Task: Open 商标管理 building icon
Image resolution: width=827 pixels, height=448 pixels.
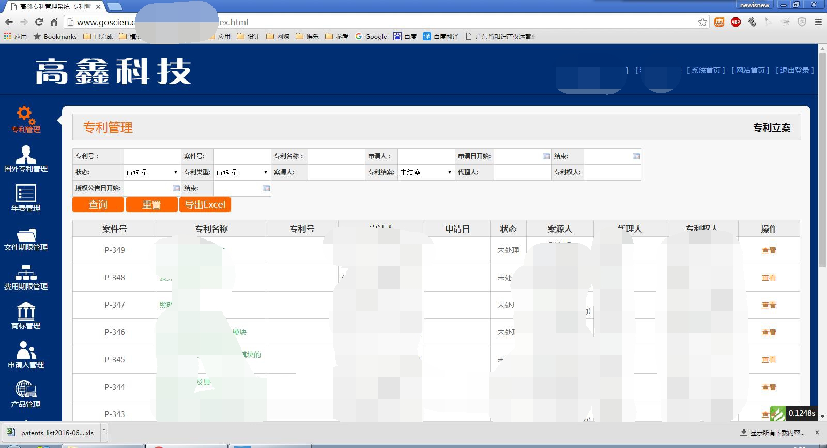Action: pyautogui.click(x=25, y=312)
